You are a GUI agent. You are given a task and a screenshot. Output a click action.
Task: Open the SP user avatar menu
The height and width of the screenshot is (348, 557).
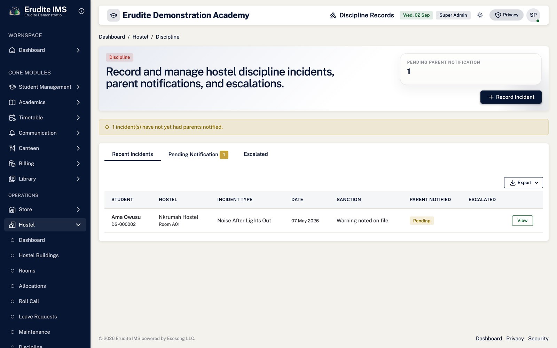click(533, 15)
